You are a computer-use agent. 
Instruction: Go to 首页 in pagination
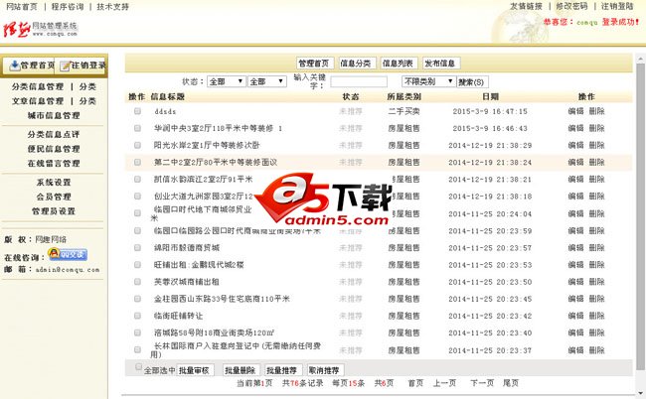pyautogui.click(x=415, y=383)
